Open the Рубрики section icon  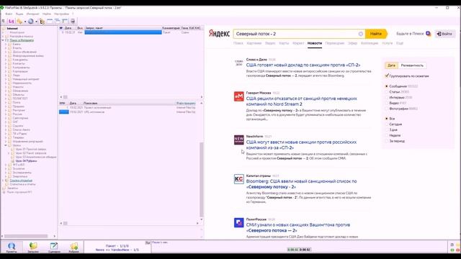point(73,247)
